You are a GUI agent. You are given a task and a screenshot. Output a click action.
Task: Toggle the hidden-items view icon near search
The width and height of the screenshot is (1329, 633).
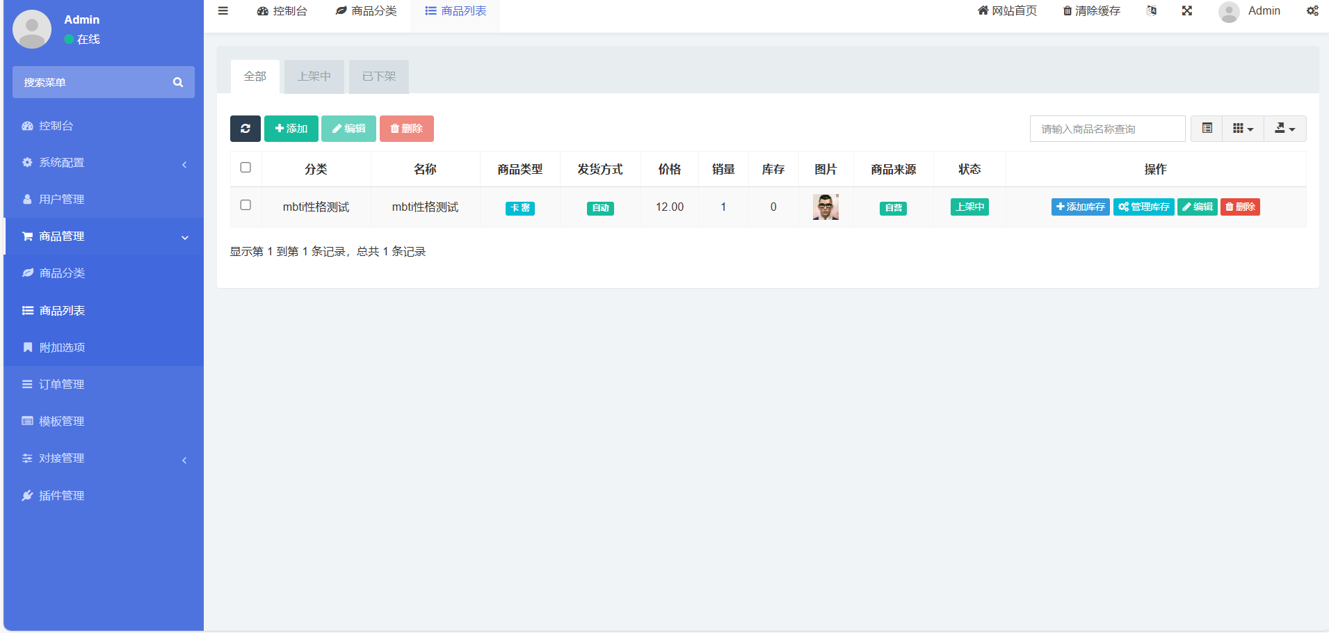[x=1207, y=128]
